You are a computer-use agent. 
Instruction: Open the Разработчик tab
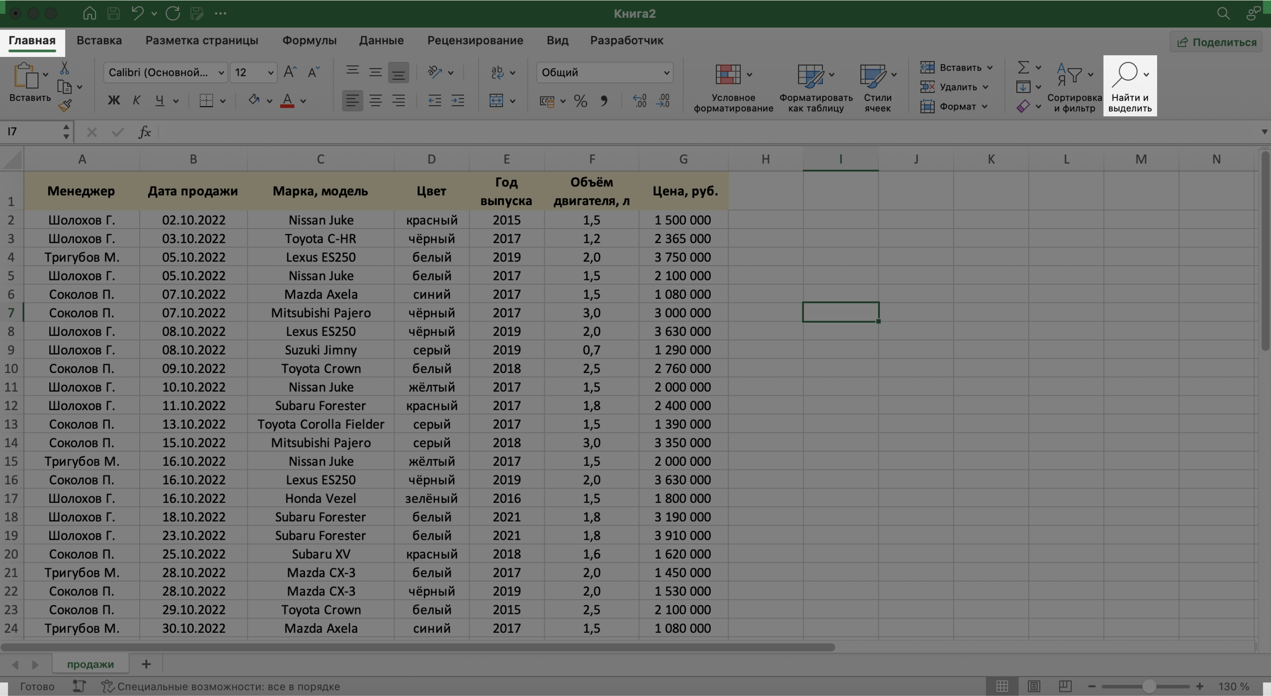click(x=626, y=40)
